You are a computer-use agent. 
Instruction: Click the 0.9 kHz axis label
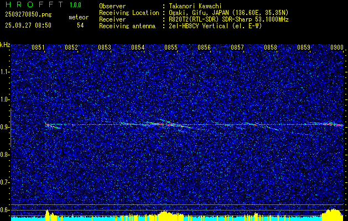pyautogui.click(x=4, y=127)
